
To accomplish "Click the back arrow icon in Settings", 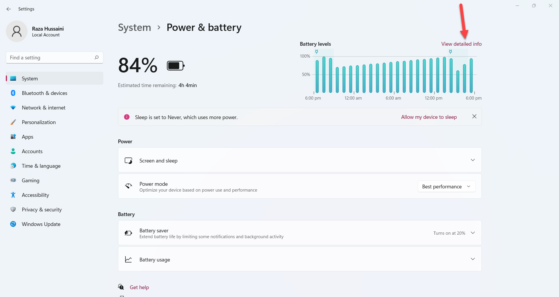I will click(9, 9).
